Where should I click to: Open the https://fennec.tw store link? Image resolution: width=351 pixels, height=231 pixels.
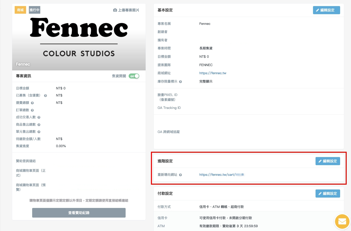[213, 73]
